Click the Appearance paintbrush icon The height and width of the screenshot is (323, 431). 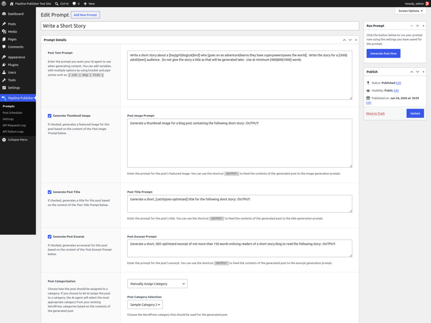(x=4, y=57)
